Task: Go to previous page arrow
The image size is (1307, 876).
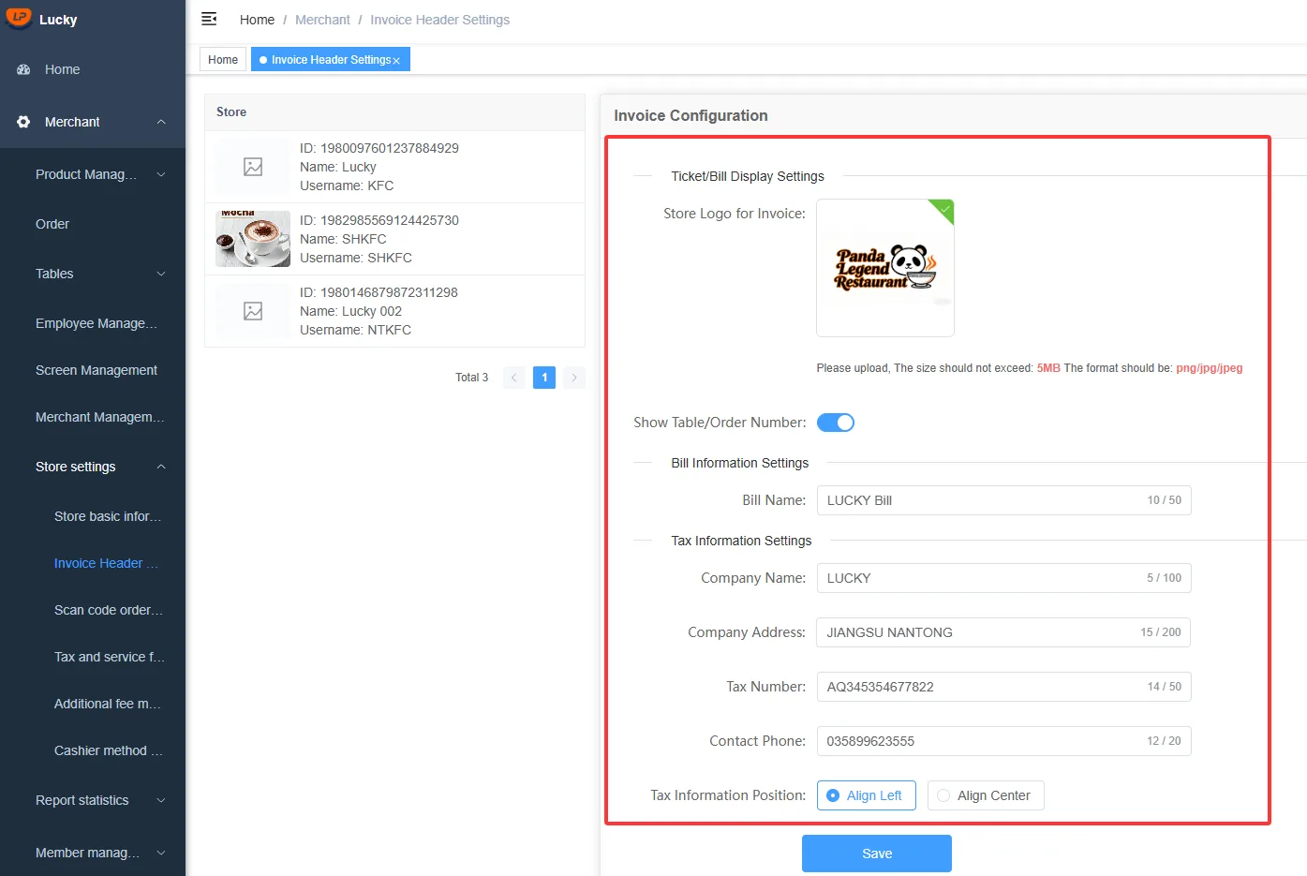Action: click(x=514, y=378)
